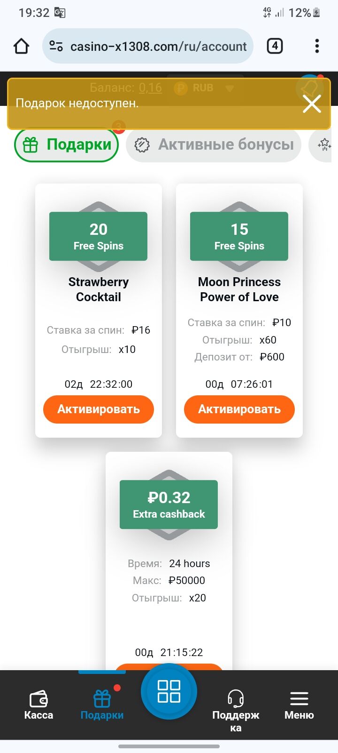Open the Меню hamburger icon
Screen dimensions: 338x753
[x=299, y=699]
